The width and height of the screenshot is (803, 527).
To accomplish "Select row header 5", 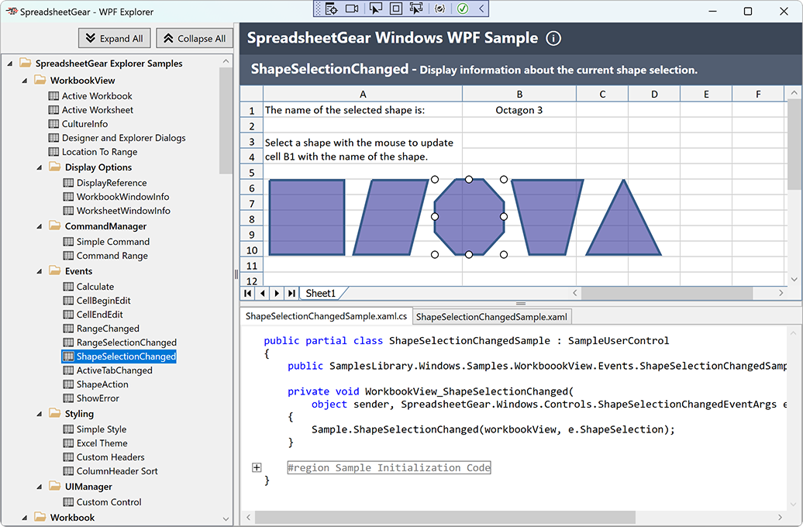I will click(x=251, y=173).
